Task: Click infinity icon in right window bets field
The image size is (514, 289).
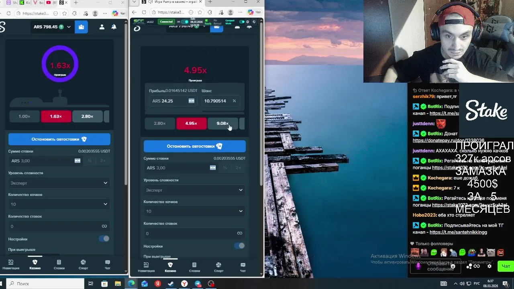Action: tap(240, 233)
